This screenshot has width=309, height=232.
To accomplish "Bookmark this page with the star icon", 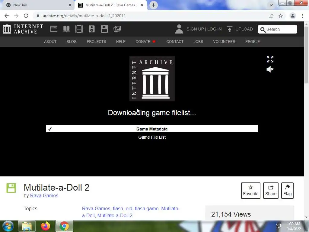I will click(281, 16).
